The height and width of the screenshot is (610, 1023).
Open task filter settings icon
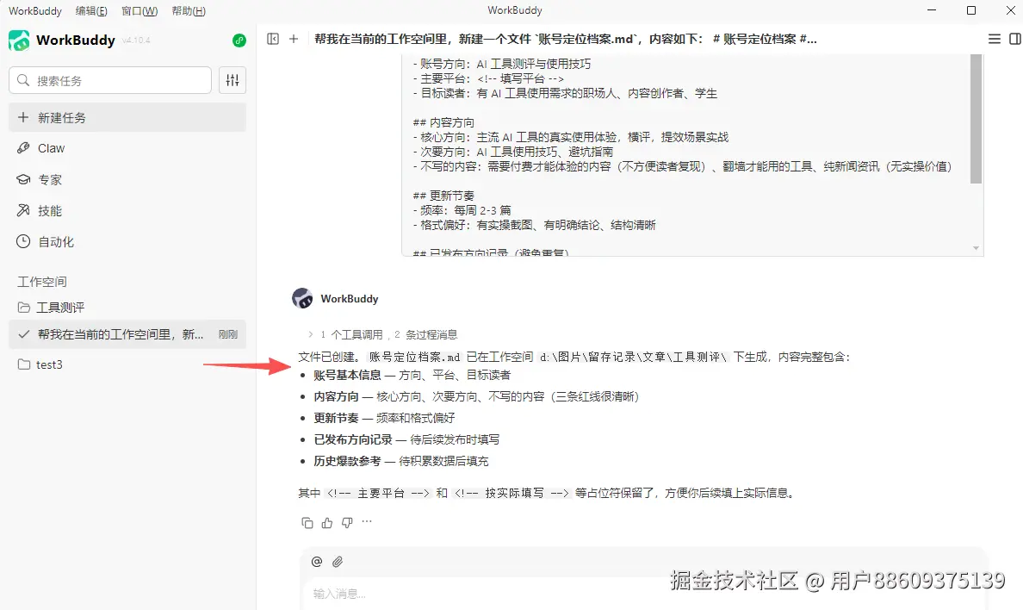(232, 80)
